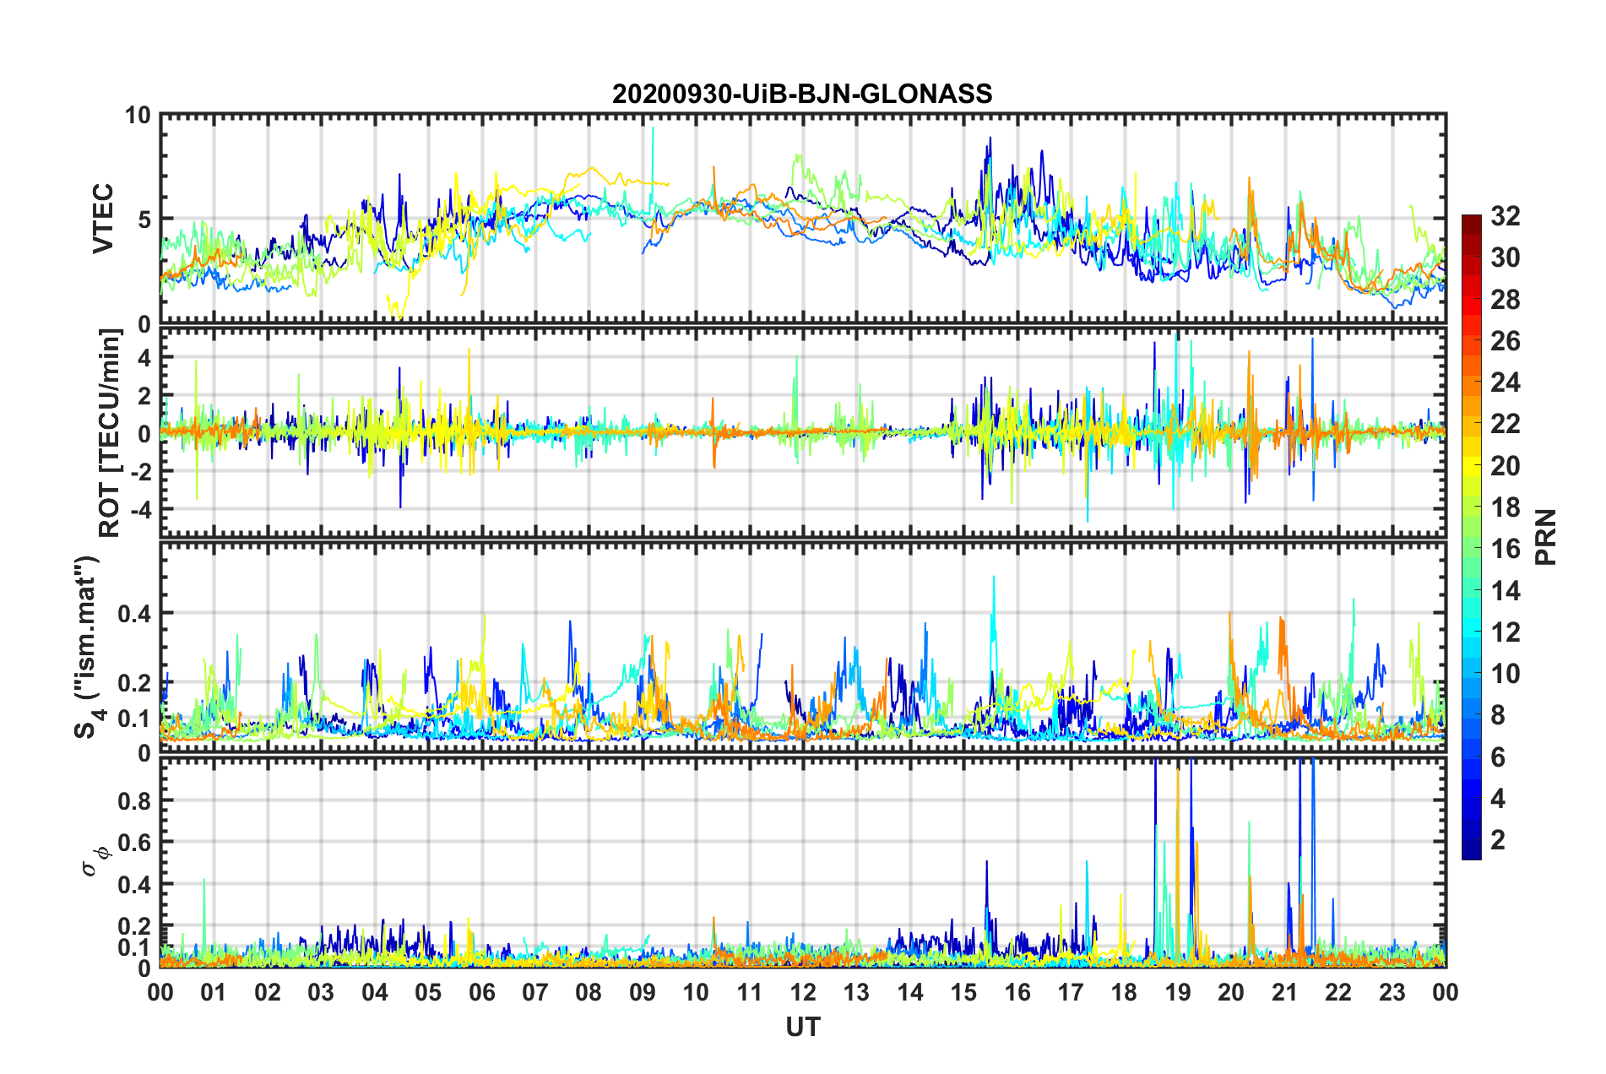Click the ROT [TECU/min] axis label
This screenshot has width=1606, height=1074.
click(109, 433)
